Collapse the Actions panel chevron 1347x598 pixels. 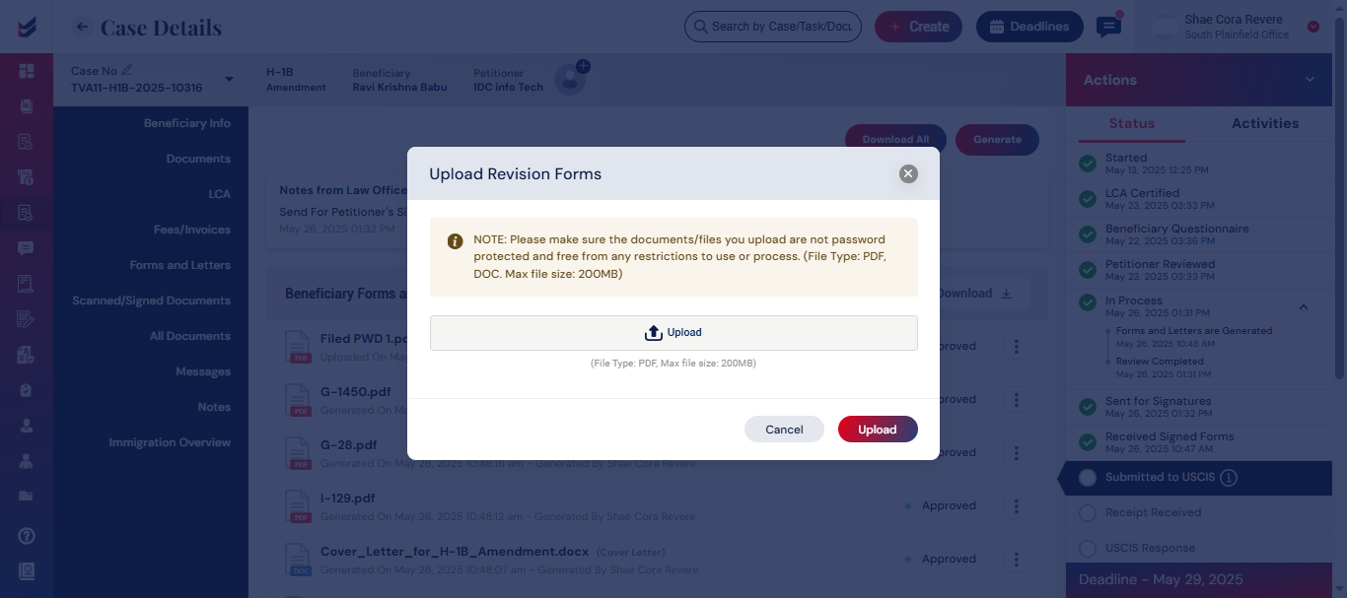coord(1310,80)
